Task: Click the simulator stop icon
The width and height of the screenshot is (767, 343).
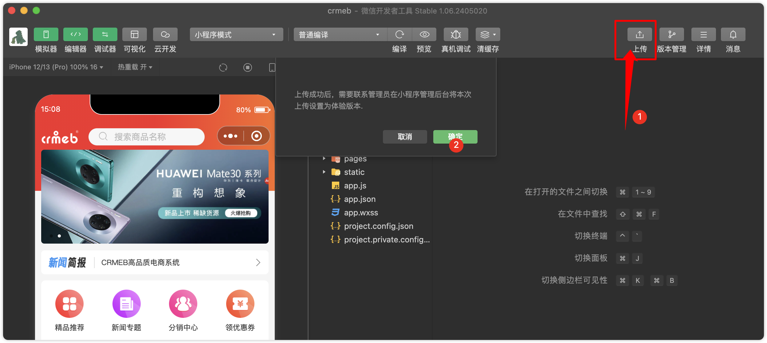Action: tap(248, 67)
